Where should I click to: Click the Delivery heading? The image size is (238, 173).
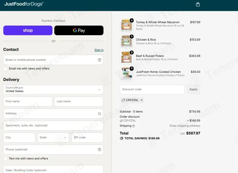[11, 80]
